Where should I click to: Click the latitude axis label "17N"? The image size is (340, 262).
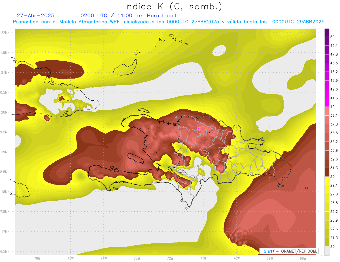click(5, 232)
